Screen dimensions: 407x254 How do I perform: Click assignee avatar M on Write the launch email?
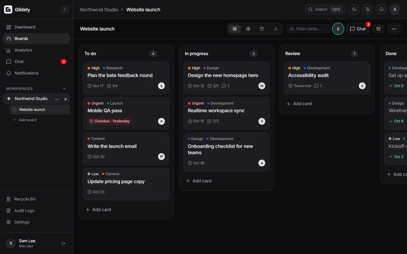[161, 156]
